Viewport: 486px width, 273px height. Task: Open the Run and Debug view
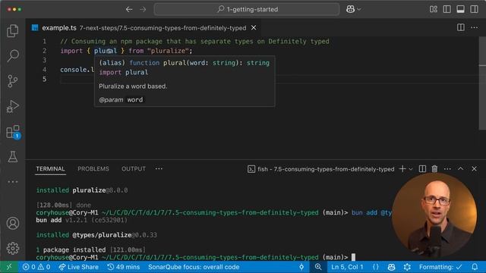pos(13,106)
